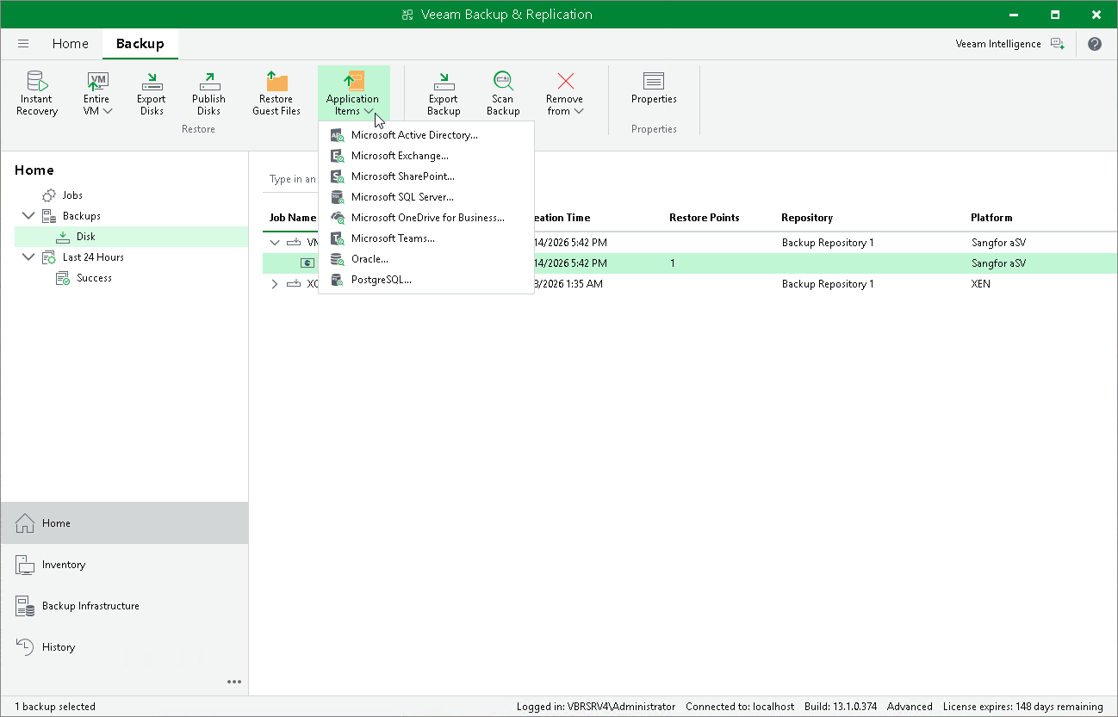The width and height of the screenshot is (1118, 717).
Task: Click the Exchange menu icon
Action: click(337, 156)
